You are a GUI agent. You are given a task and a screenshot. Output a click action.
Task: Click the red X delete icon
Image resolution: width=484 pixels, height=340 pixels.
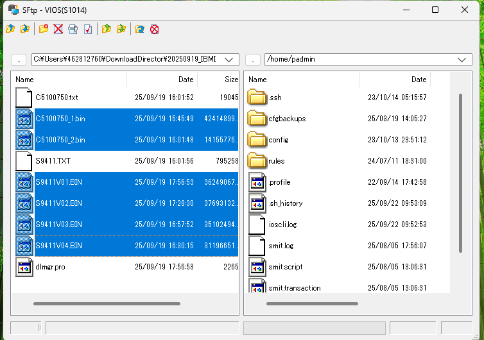[58, 29]
